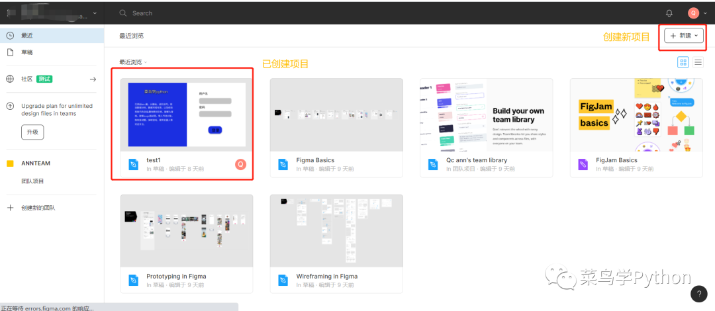Screen dimensions: 715x311
Task: Click Prototyping in Figma title text
Action: [x=176, y=277]
